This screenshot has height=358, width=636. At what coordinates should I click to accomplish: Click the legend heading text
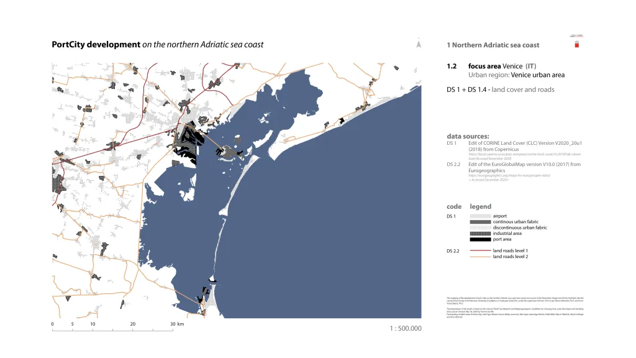tap(480, 206)
